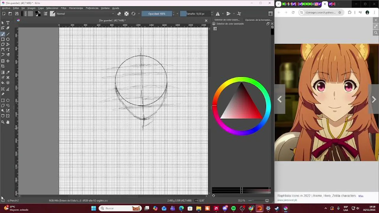Image resolution: width=379 pixels, height=213 pixels.
Task: Toggle eraser mode
Action: tap(119, 14)
